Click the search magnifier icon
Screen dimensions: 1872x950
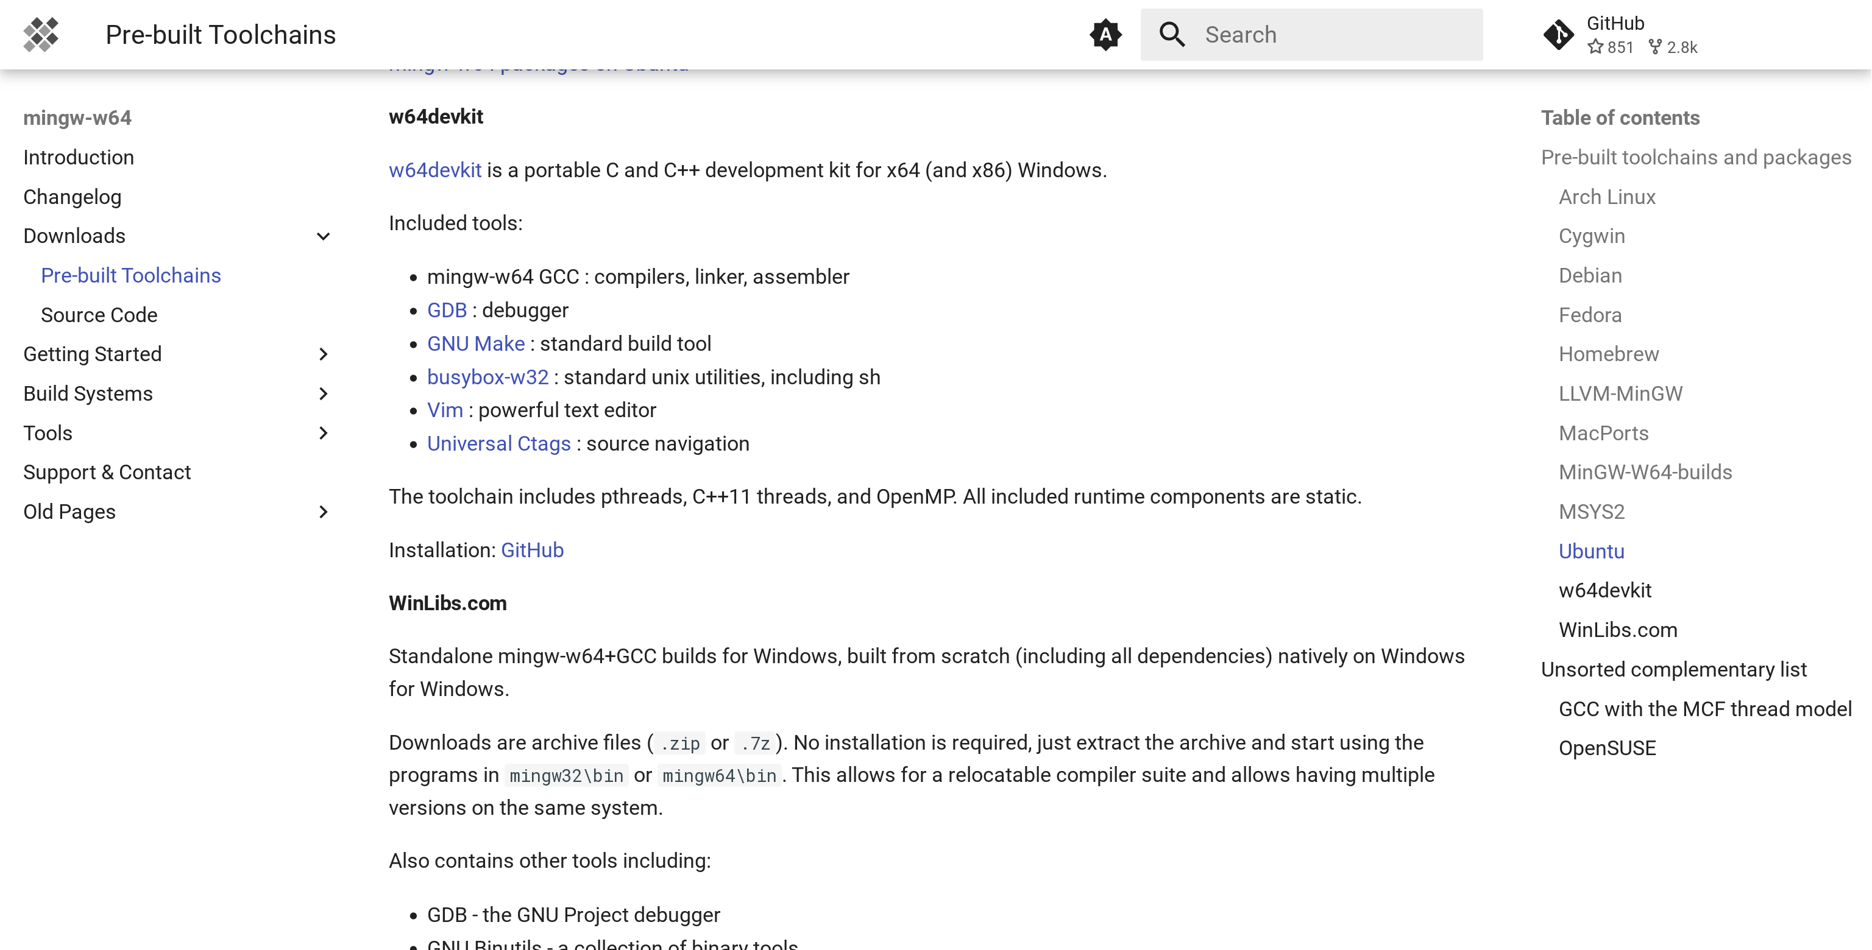(1171, 34)
